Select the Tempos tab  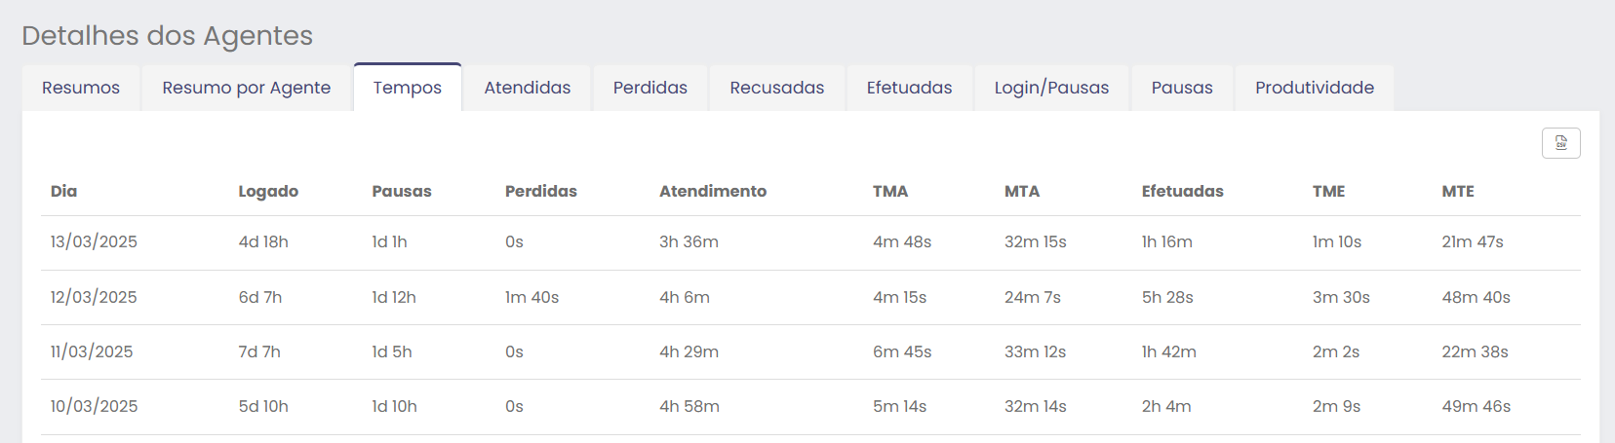[408, 88]
